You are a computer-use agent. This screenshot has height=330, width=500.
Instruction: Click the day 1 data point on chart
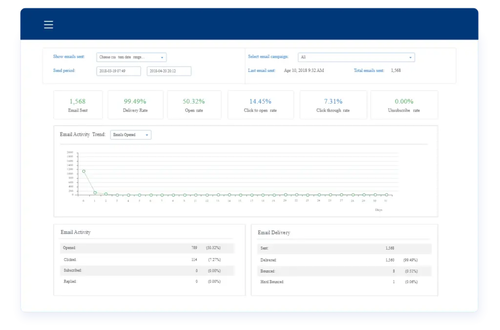coord(95,193)
